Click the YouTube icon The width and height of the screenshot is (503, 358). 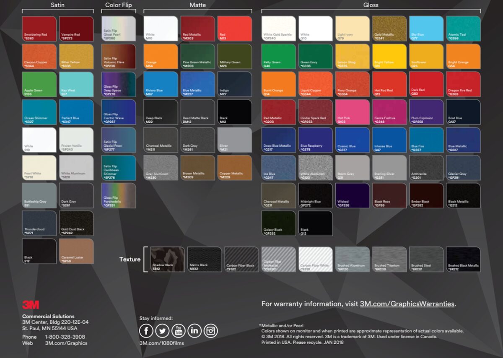179,331
